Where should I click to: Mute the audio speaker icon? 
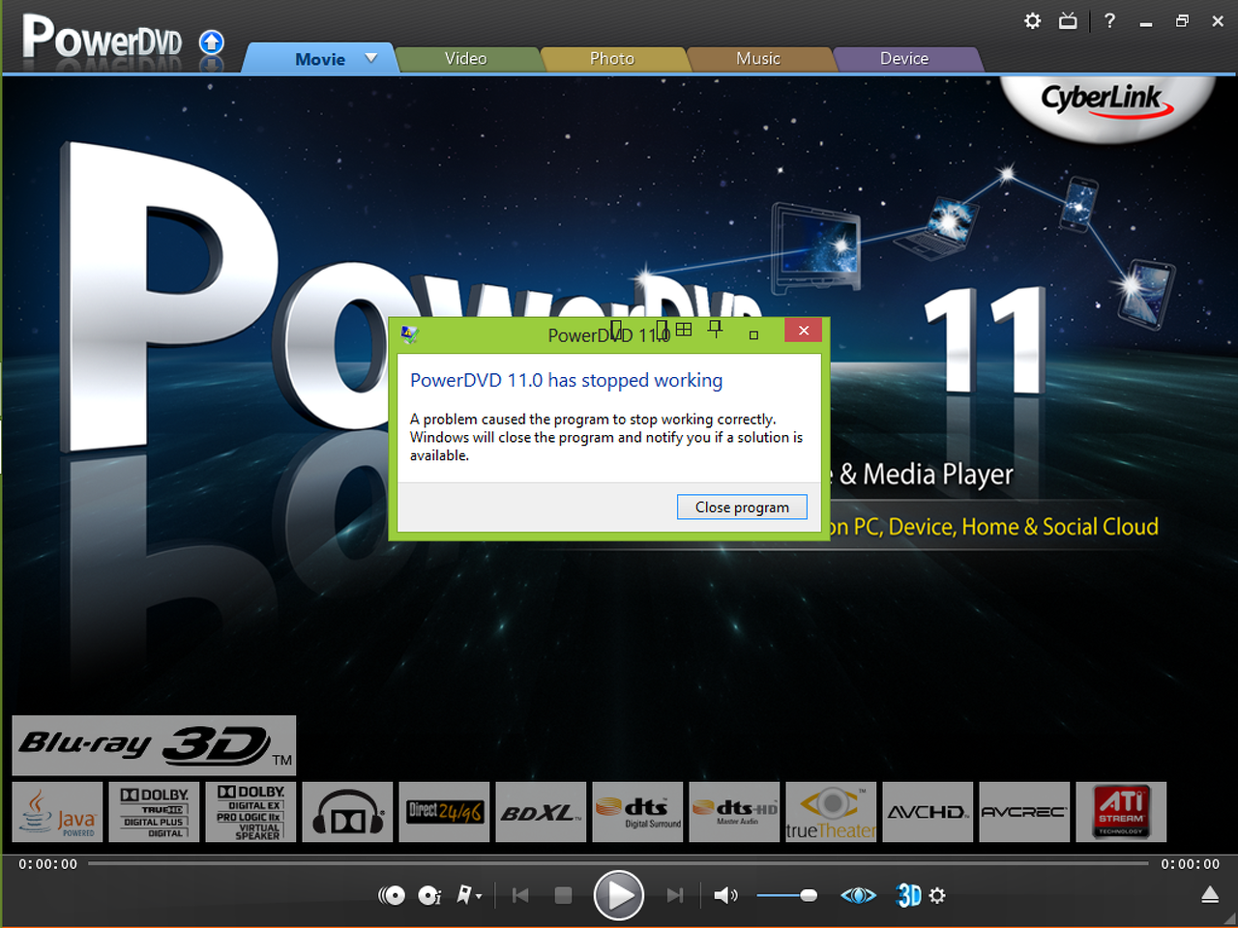click(725, 896)
